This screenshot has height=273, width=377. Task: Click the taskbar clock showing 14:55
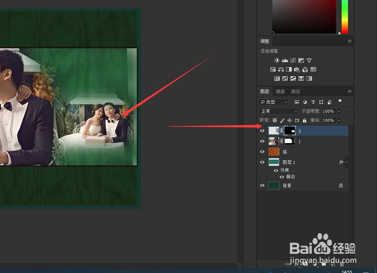coord(347,271)
